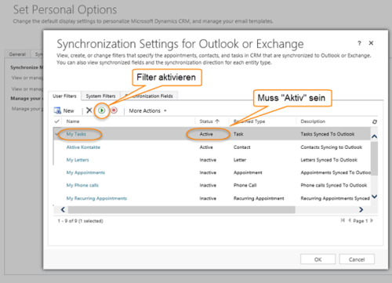Click the Contact type cell

click(x=241, y=147)
